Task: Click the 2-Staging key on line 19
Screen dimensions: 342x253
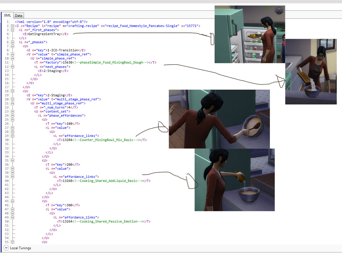Action: click(x=56, y=95)
